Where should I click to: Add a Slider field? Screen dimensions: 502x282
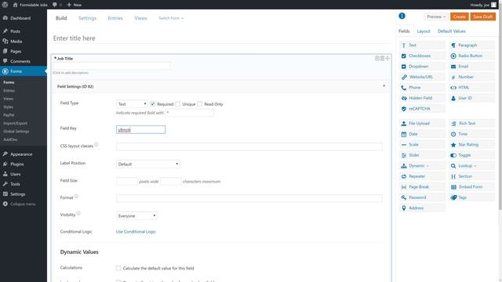coord(422,155)
